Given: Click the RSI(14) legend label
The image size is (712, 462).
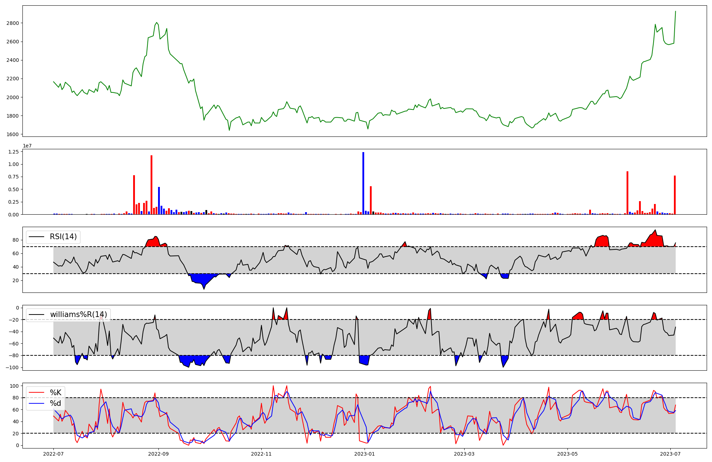Looking at the screenshot, I should [63, 237].
